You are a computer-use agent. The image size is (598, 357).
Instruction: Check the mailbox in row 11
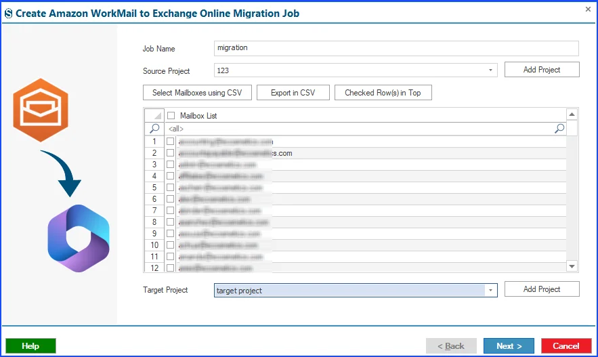point(171,256)
